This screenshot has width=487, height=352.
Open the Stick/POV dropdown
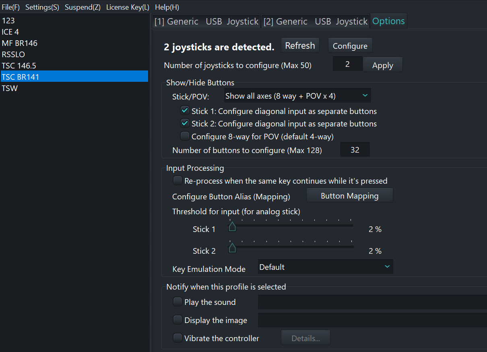click(x=297, y=96)
